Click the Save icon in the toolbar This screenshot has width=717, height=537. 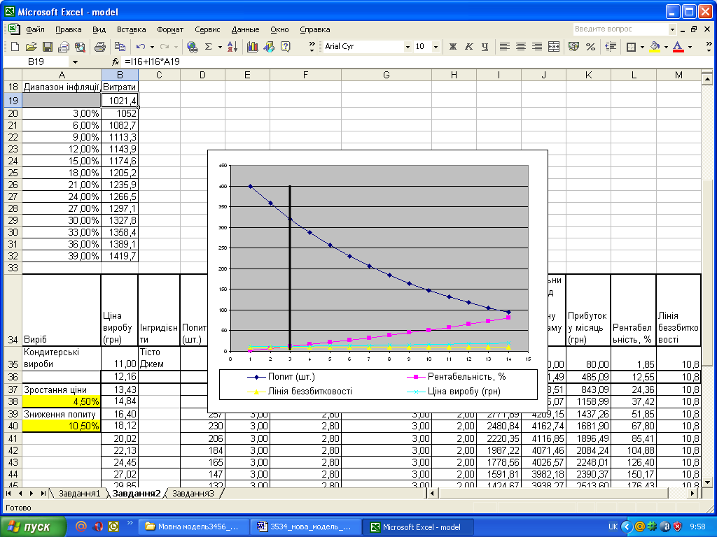click(x=48, y=47)
